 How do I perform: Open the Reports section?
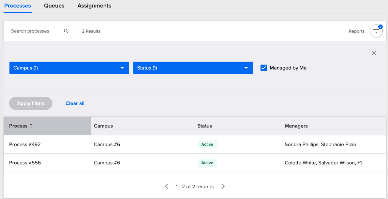[x=356, y=31]
